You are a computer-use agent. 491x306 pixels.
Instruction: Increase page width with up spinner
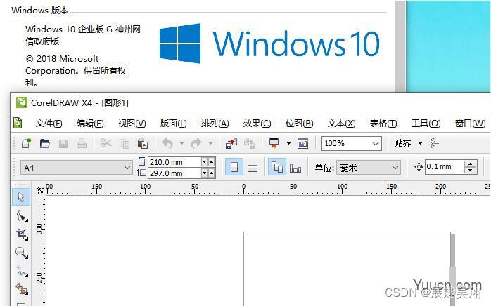coord(211,162)
